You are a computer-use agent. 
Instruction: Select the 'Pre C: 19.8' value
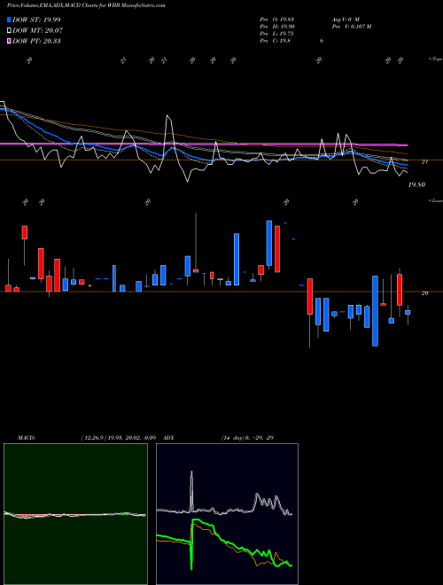click(276, 41)
